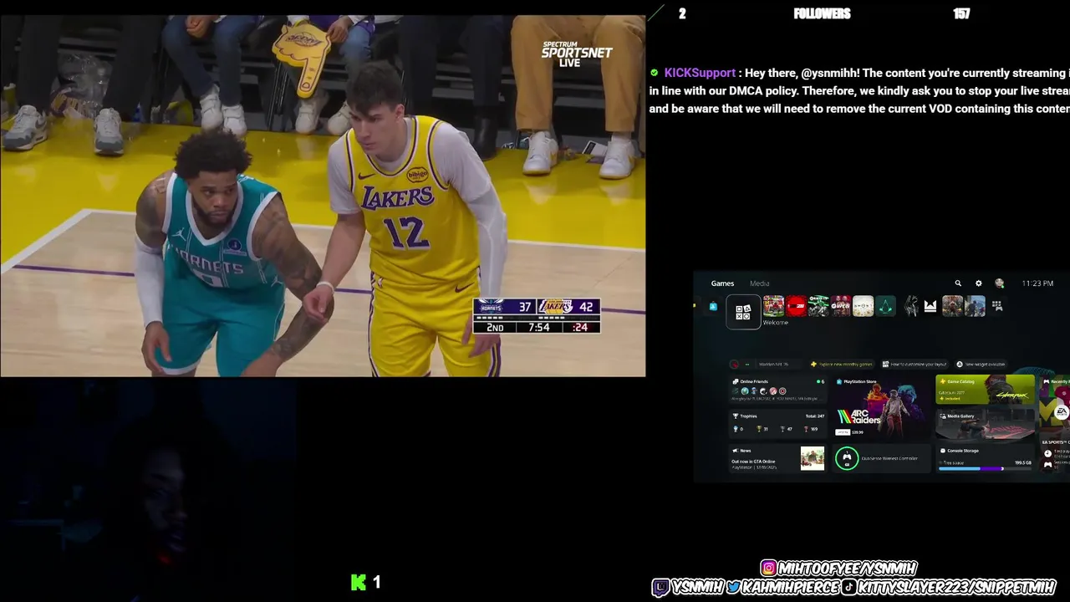Image resolution: width=1070 pixels, height=602 pixels.
Task: Click the dark webcam feed
Action: pos(149,489)
